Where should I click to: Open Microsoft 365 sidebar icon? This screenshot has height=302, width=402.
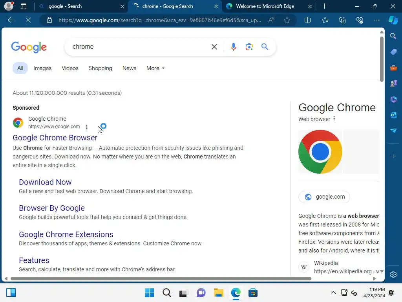tap(393, 99)
